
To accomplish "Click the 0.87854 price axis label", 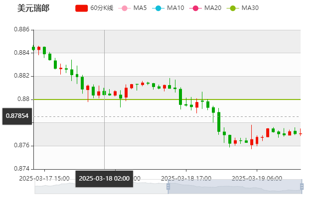I will (17, 116).
